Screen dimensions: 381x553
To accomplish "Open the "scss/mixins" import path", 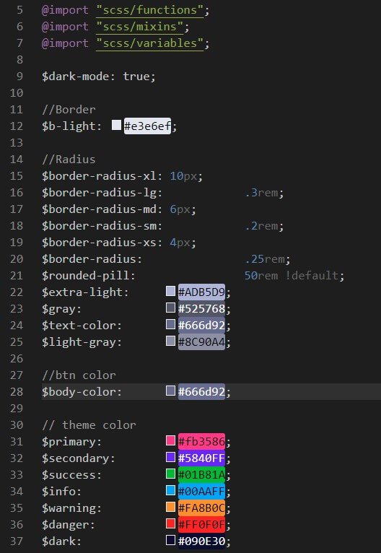I will (139, 27).
